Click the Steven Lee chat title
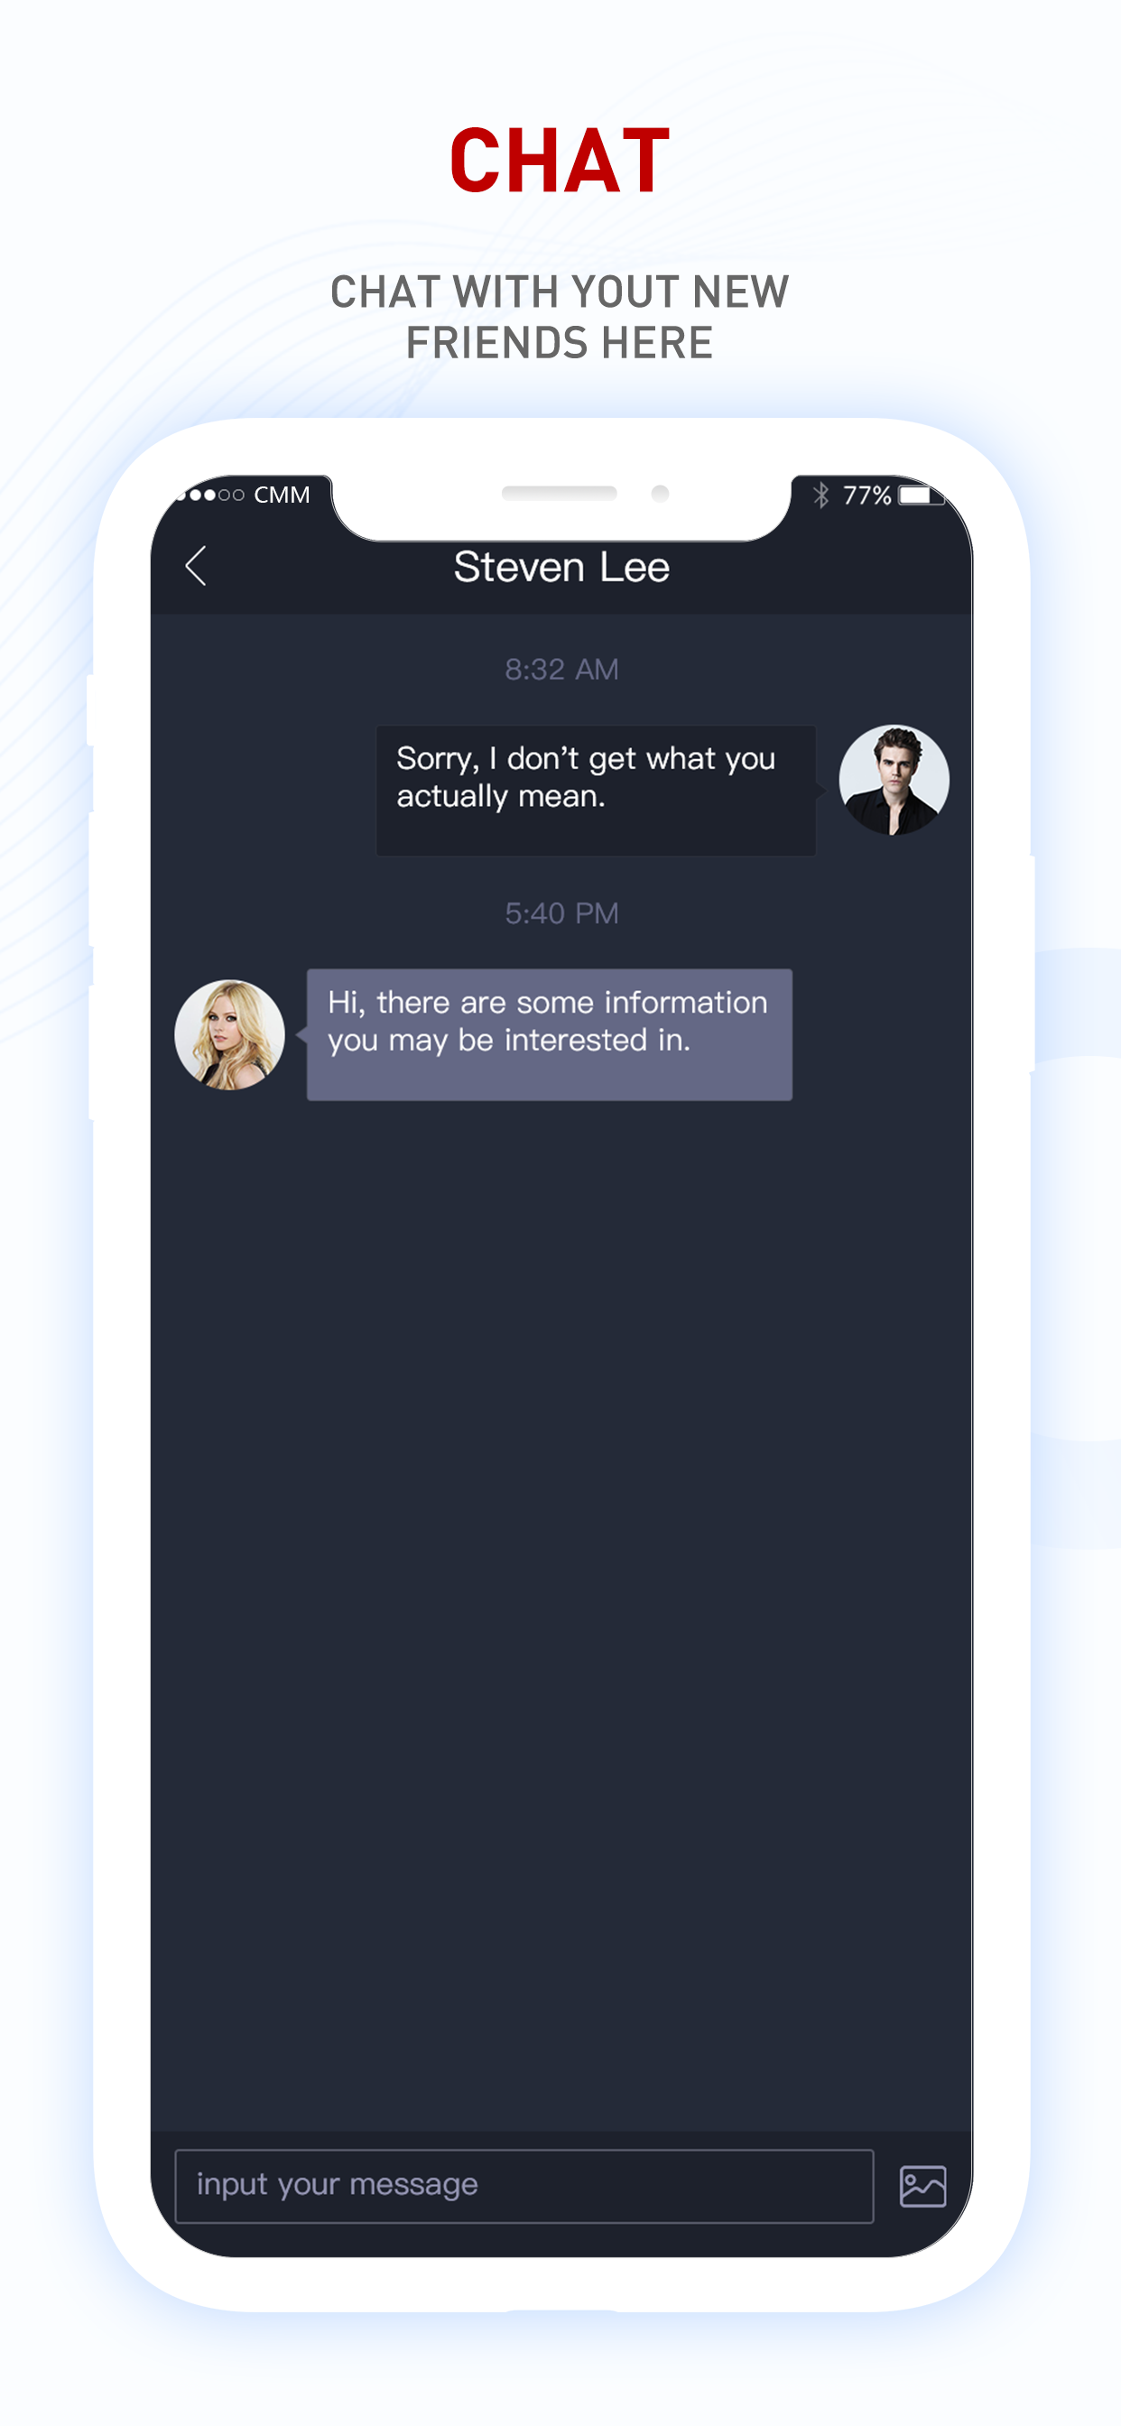 click(561, 567)
